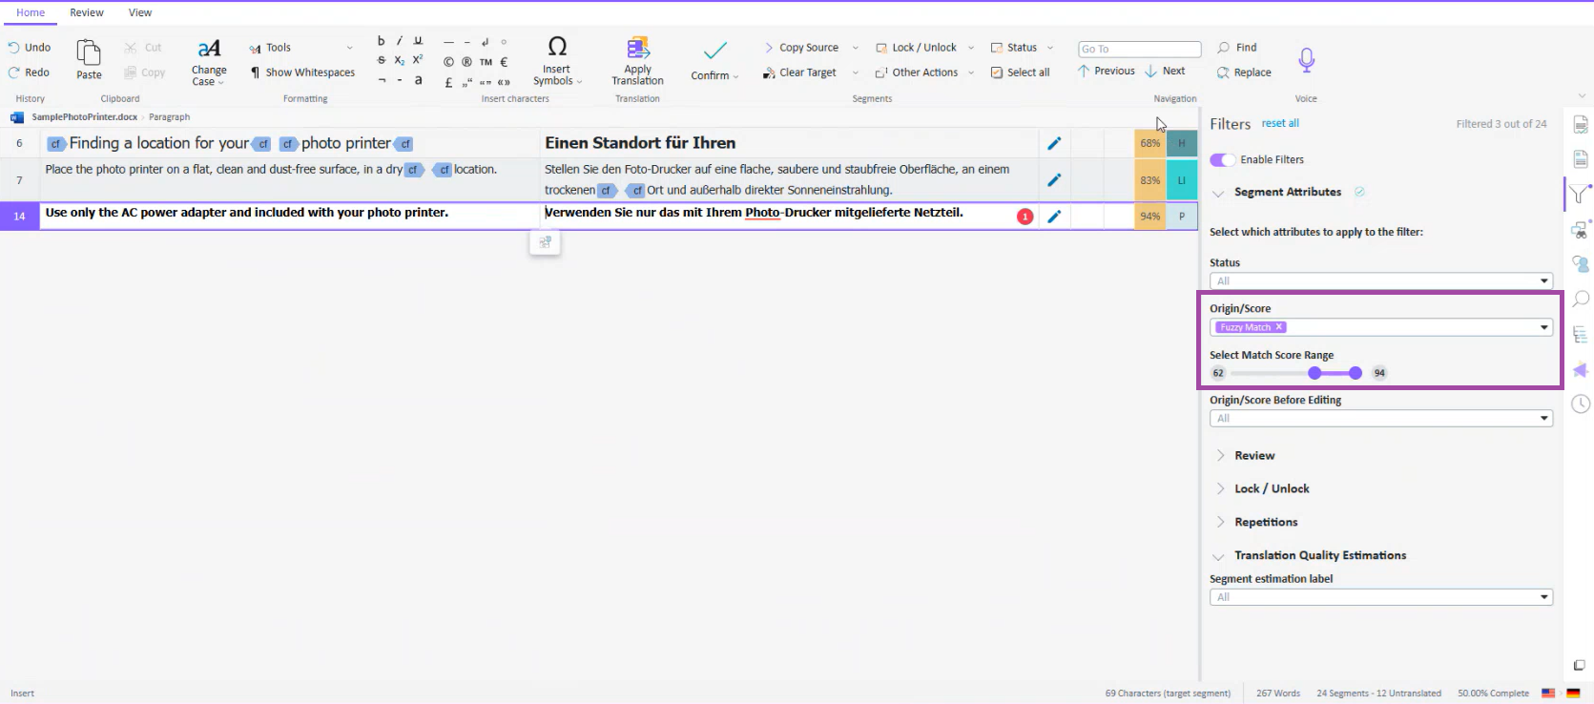Remove the Fuzzy Match filter tag
The width and height of the screenshot is (1594, 704).
pos(1279,327)
